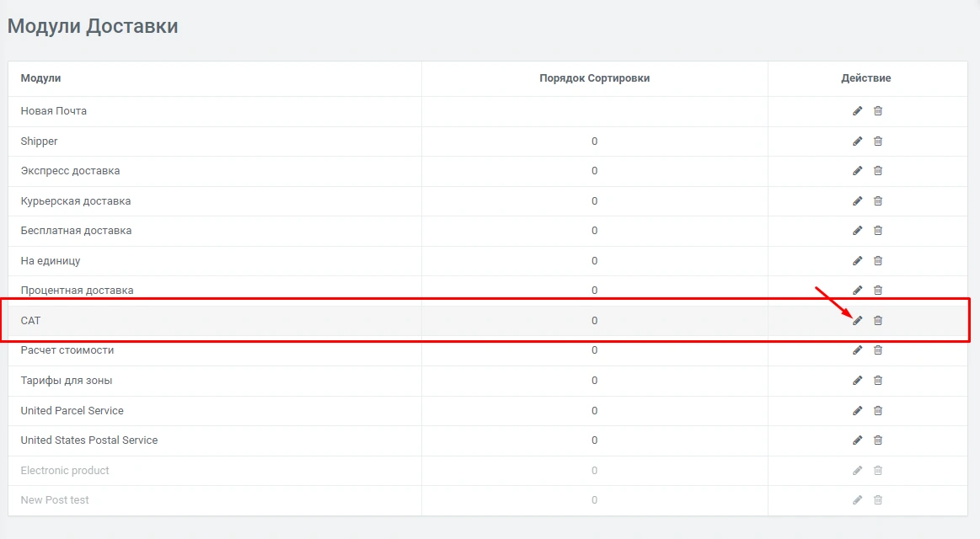Select the United Parcel Service row name
Screen dimensions: 980x539
(x=72, y=411)
